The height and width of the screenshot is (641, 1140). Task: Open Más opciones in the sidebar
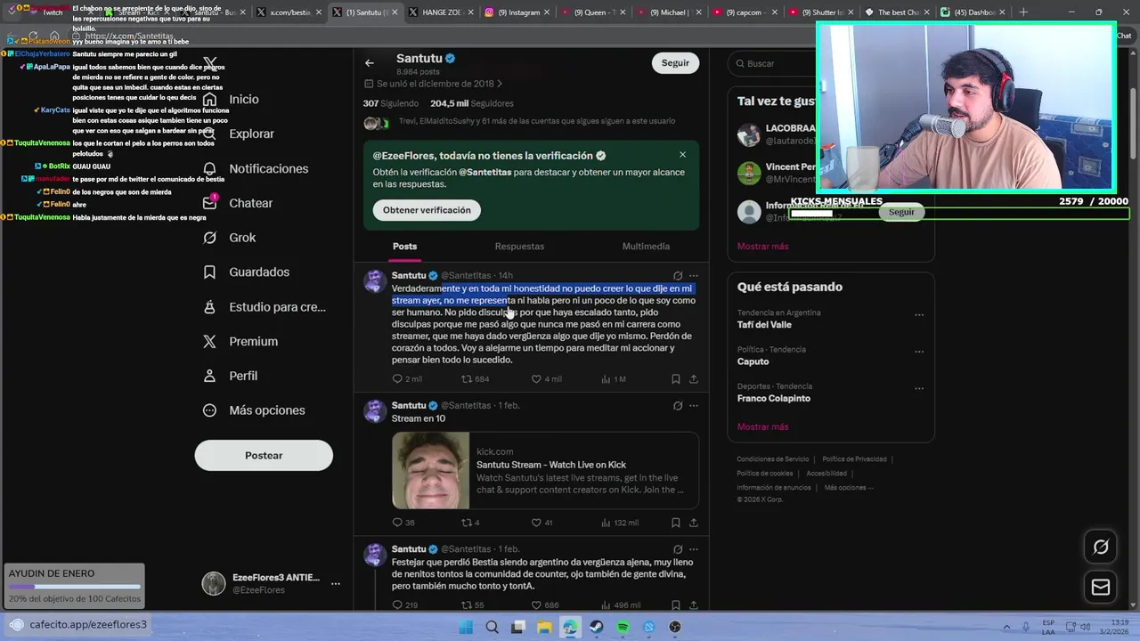point(254,410)
